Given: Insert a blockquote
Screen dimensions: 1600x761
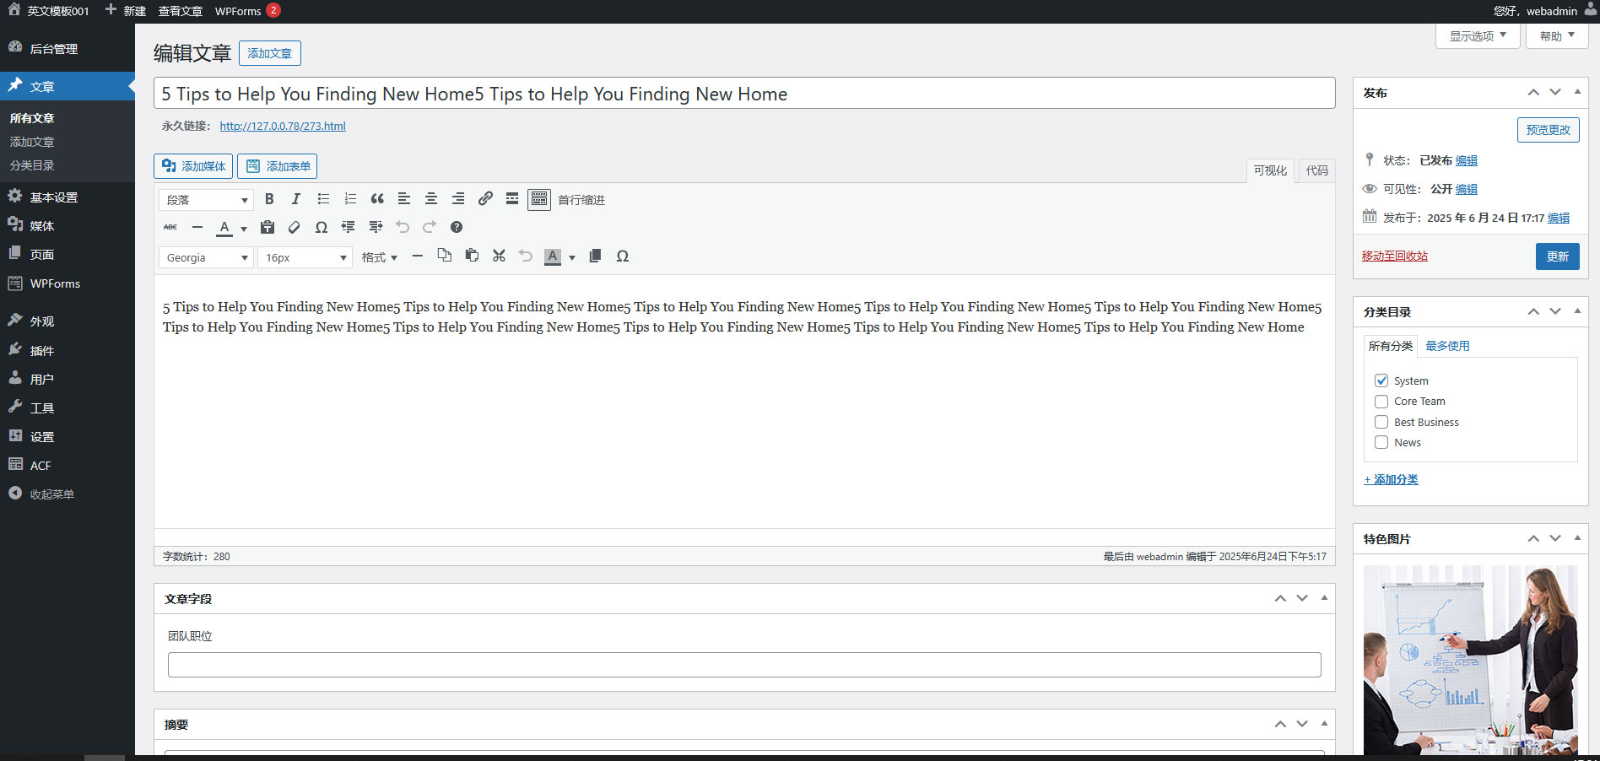Looking at the screenshot, I should click(x=377, y=199).
